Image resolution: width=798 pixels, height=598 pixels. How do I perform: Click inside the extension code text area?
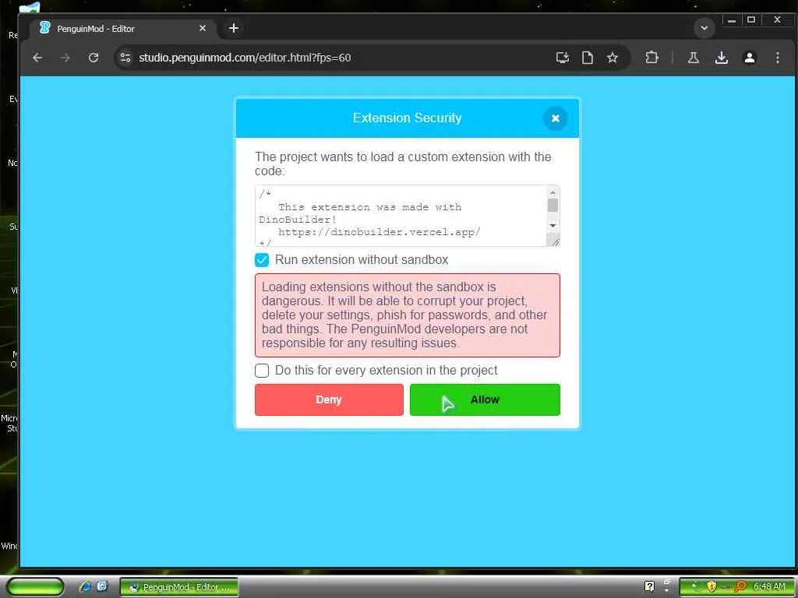point(401,216)
